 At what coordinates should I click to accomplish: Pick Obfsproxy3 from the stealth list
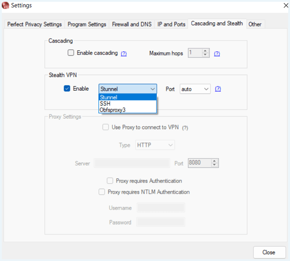(128, 110)
